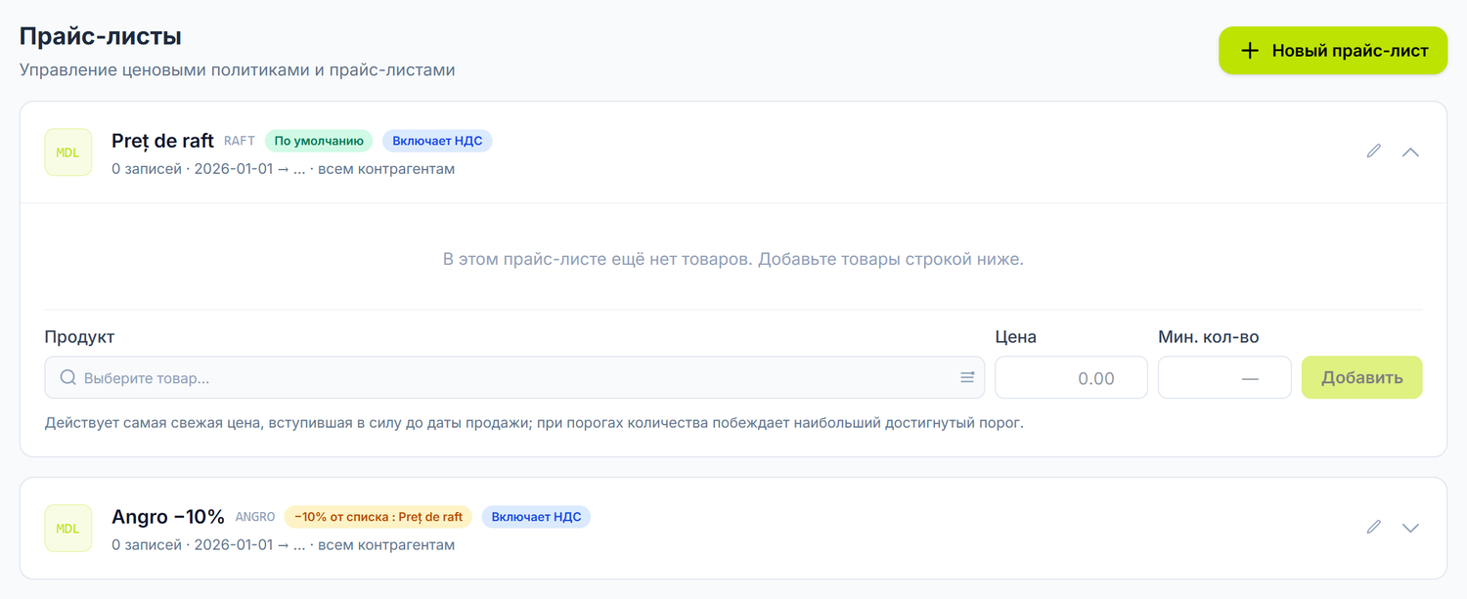Collapse the Preț de raft price list

[x=1410, y=151]
